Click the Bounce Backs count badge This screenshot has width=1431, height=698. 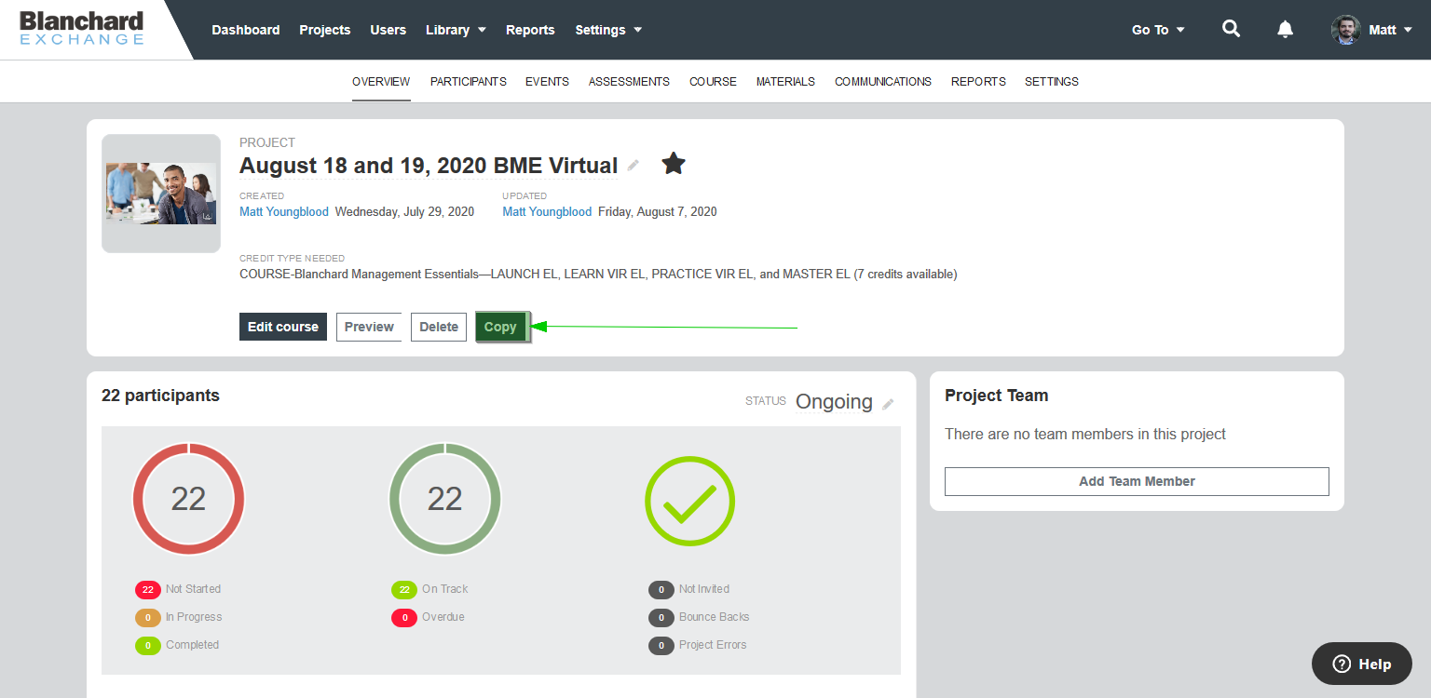661,617
